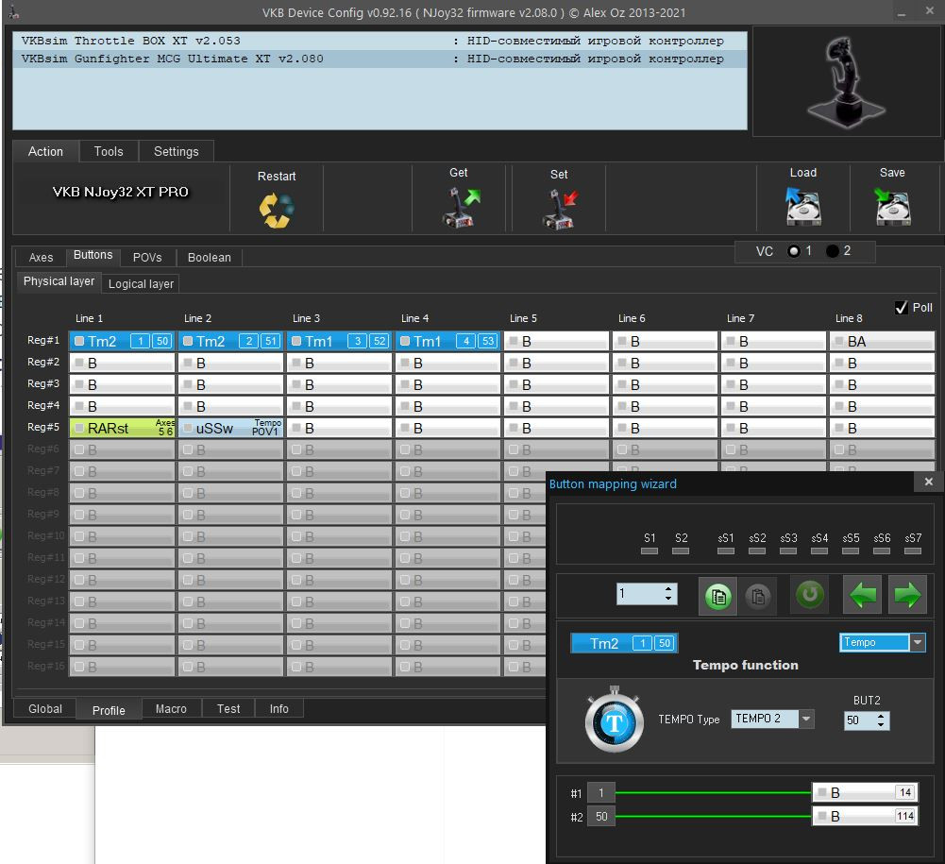Viewport: 945px width, 864px height.
Task: Click the Set settings joystick icon
Action: (560, 208)
